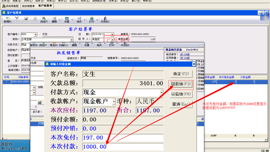Screen dimensions: 270x152
Task: Click 编辑 in the 批发销售单 window toolbar
Action: (74, 45)
